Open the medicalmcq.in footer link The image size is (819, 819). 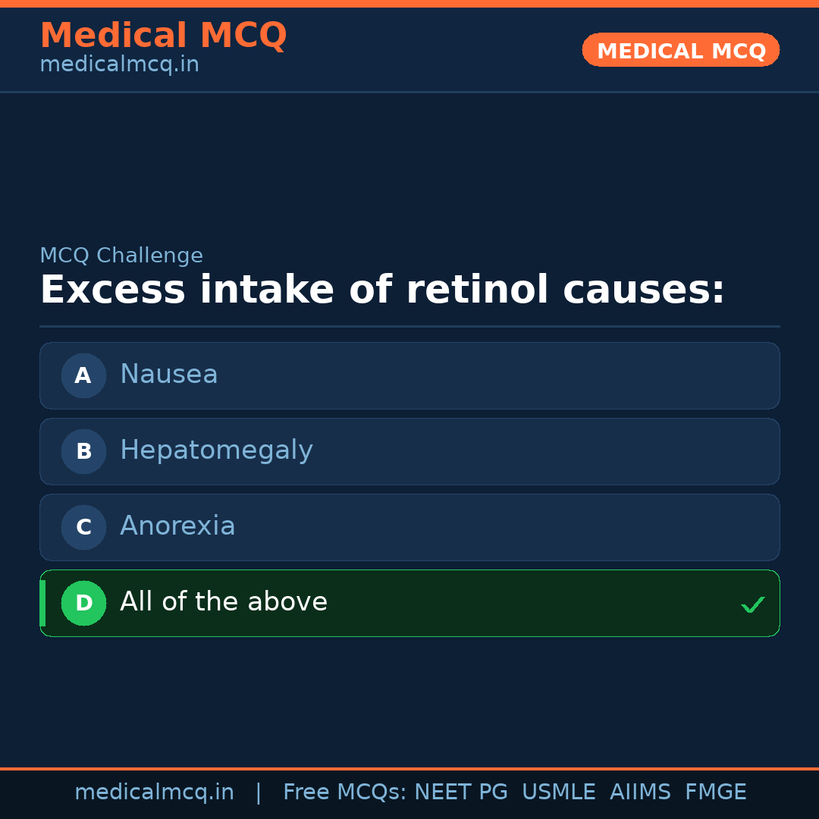(155, 791)
